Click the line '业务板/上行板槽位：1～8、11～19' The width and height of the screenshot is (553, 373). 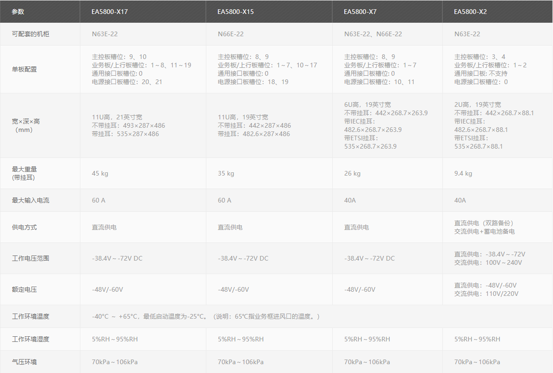(141, 65)
